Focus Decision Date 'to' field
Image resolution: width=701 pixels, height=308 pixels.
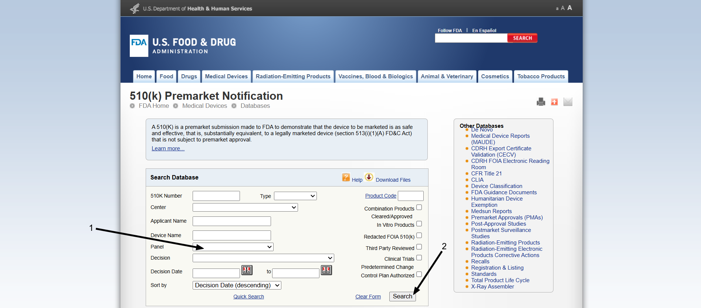tap(296, 273)
